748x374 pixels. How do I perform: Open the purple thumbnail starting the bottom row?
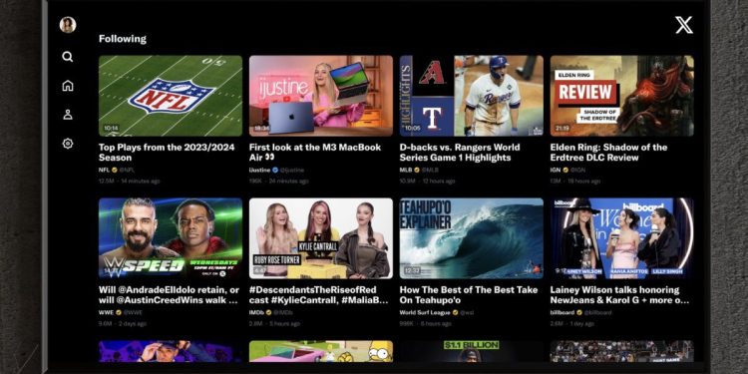pos(171,351)
